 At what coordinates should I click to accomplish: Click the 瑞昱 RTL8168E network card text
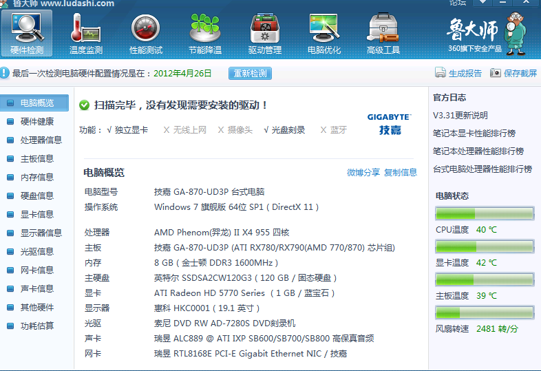251,353
